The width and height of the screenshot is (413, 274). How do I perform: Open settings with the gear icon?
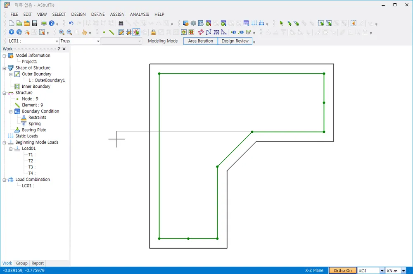(x=193, y=23)
